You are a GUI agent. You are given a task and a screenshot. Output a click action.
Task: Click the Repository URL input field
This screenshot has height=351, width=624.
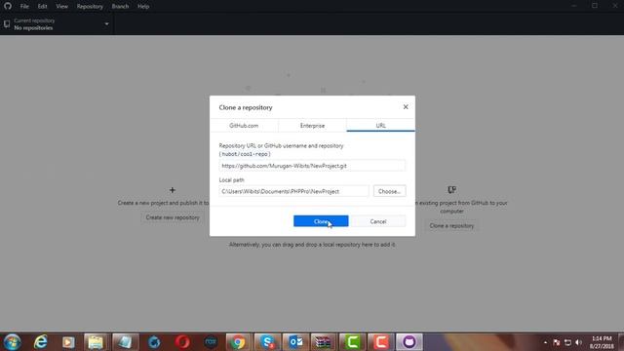click(x=312, y=166)
